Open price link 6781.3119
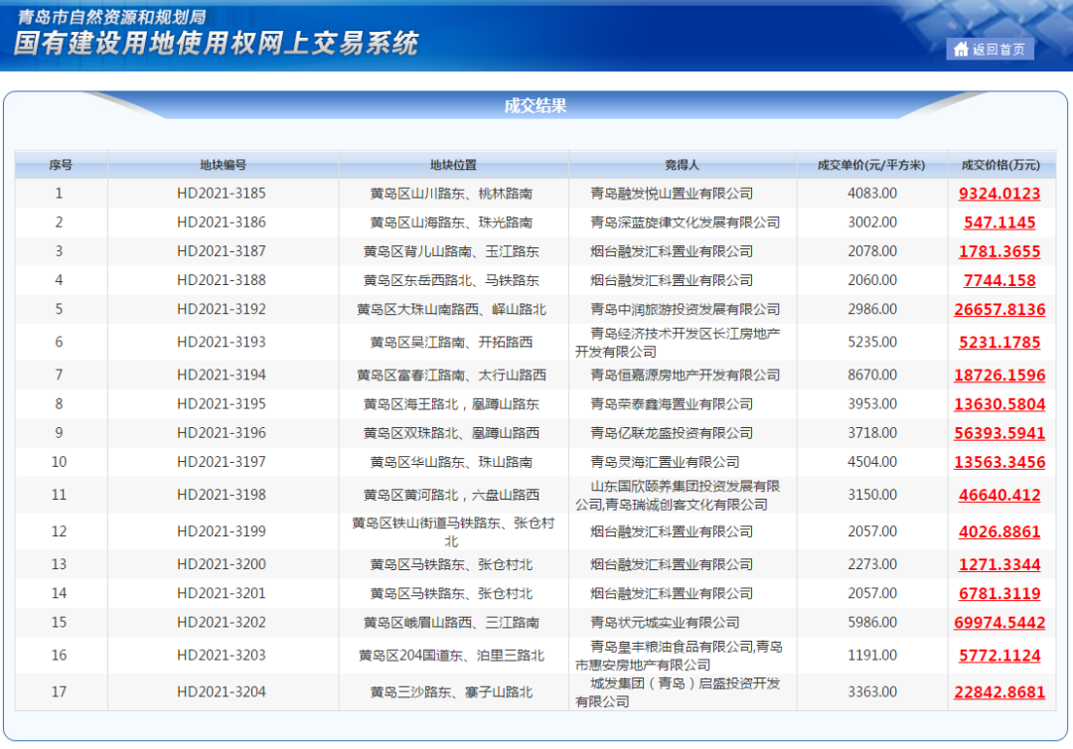 point(999,594)
